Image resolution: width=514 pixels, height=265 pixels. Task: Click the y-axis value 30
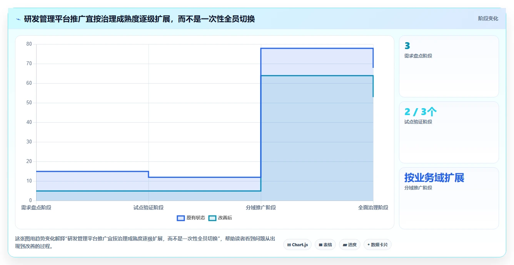coord(29,142)
